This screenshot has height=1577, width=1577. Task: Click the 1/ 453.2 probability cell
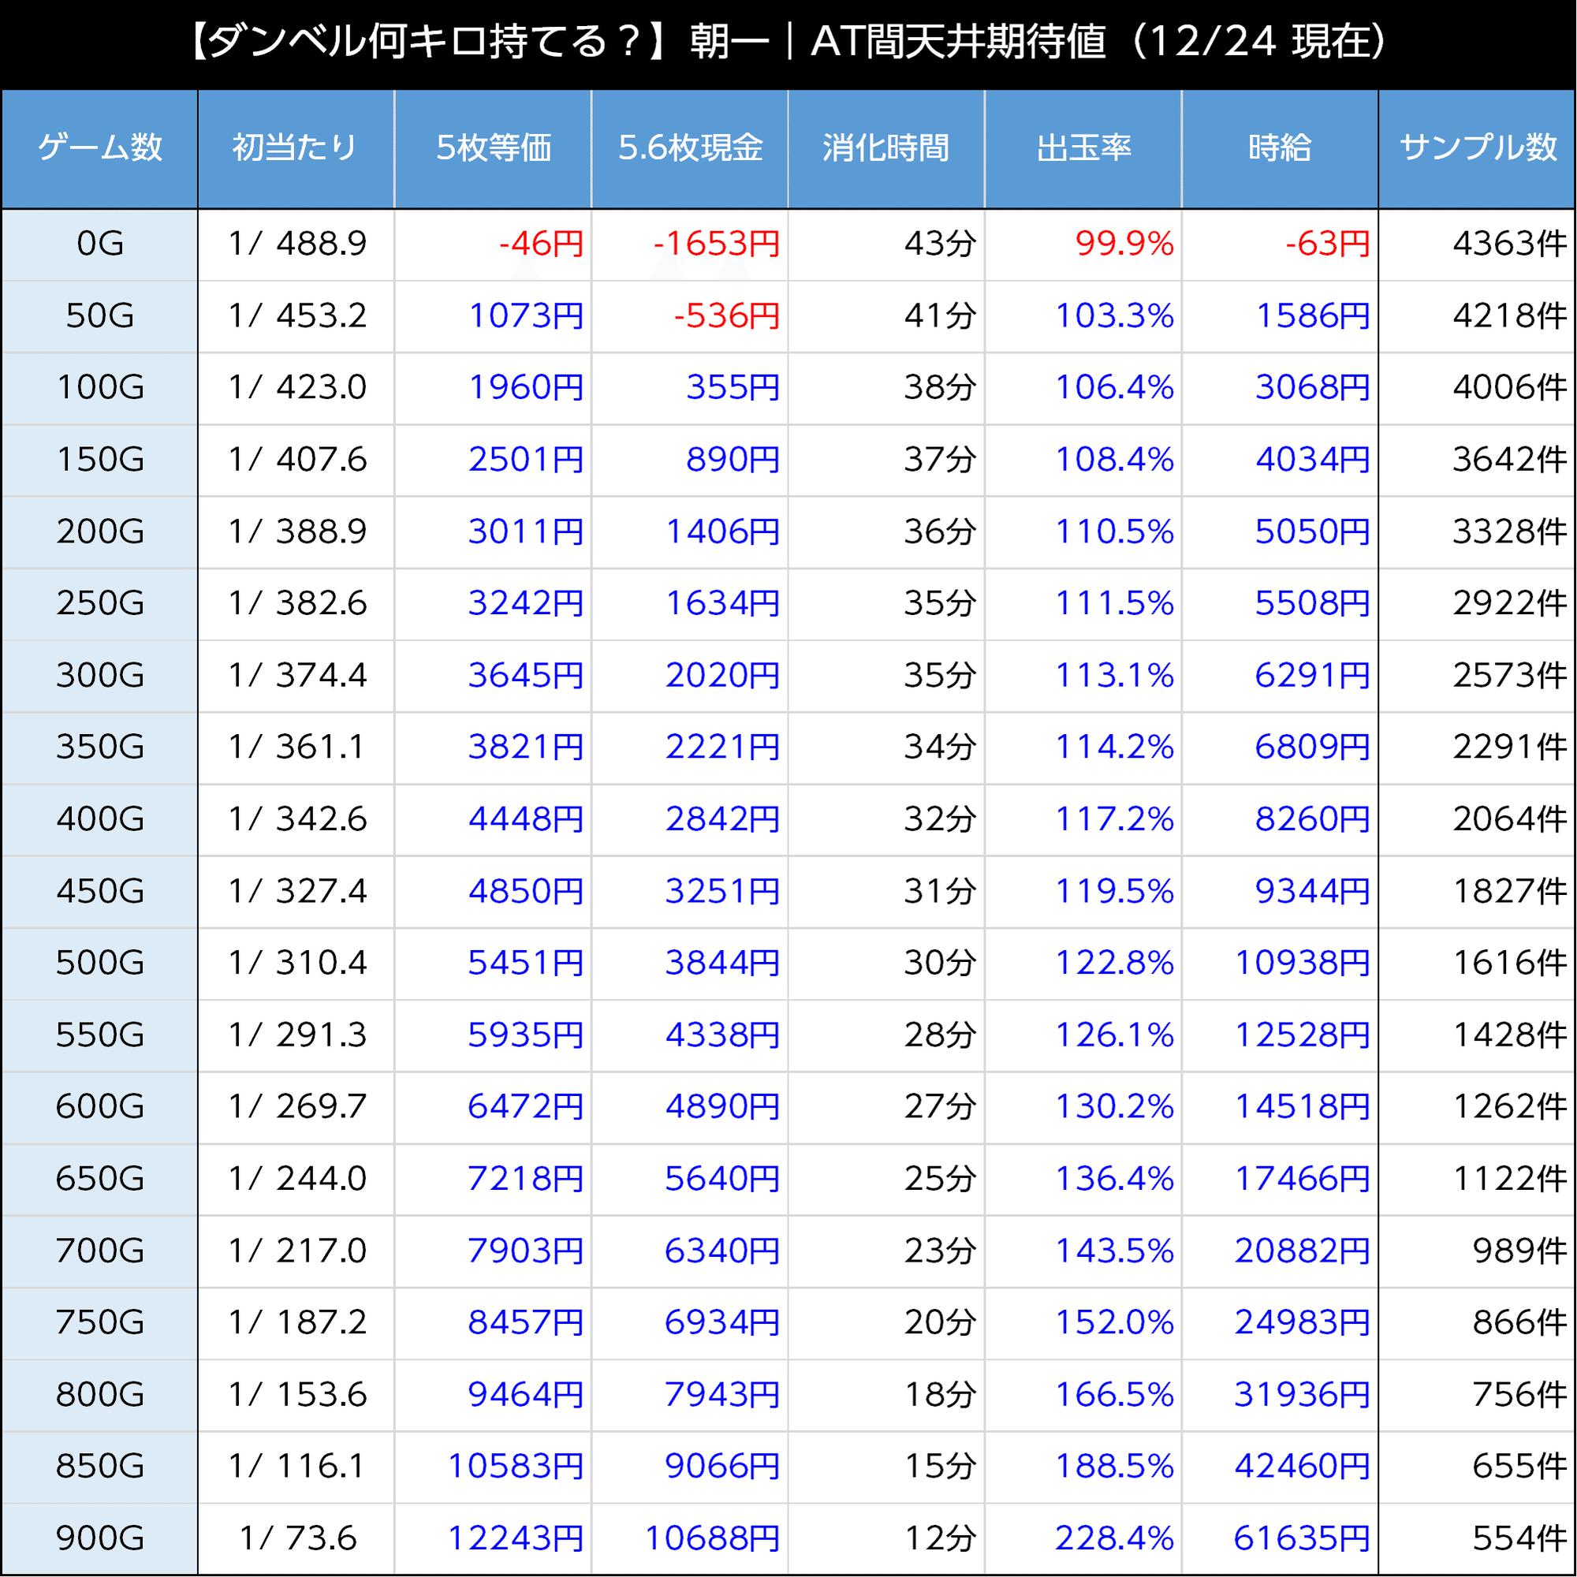(296, 317)
